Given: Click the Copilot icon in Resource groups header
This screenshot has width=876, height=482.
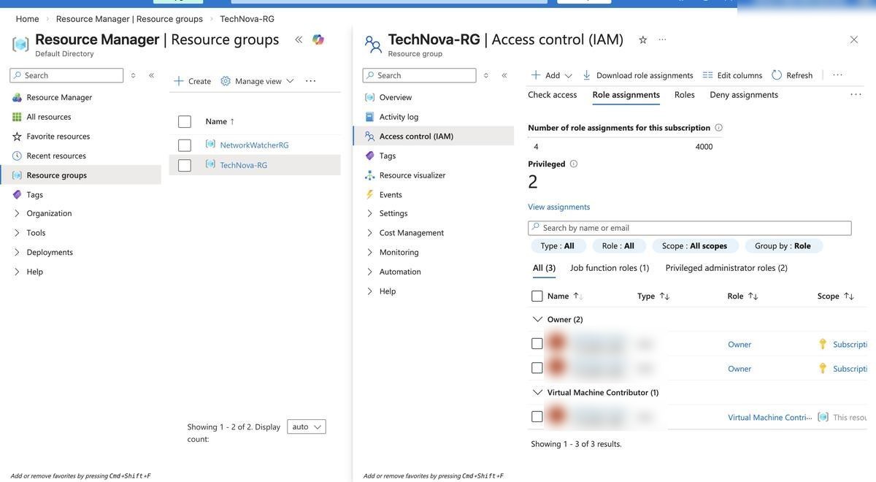Looking at the screenshot, I should tap(318, 39).
